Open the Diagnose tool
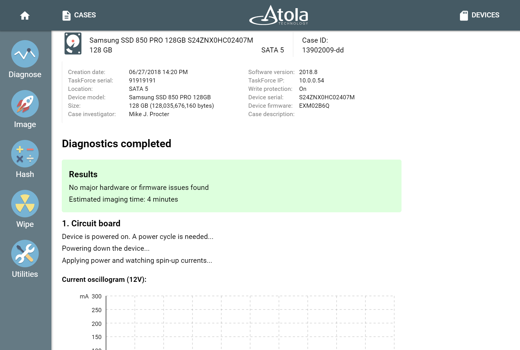 [x=25, y=54]
